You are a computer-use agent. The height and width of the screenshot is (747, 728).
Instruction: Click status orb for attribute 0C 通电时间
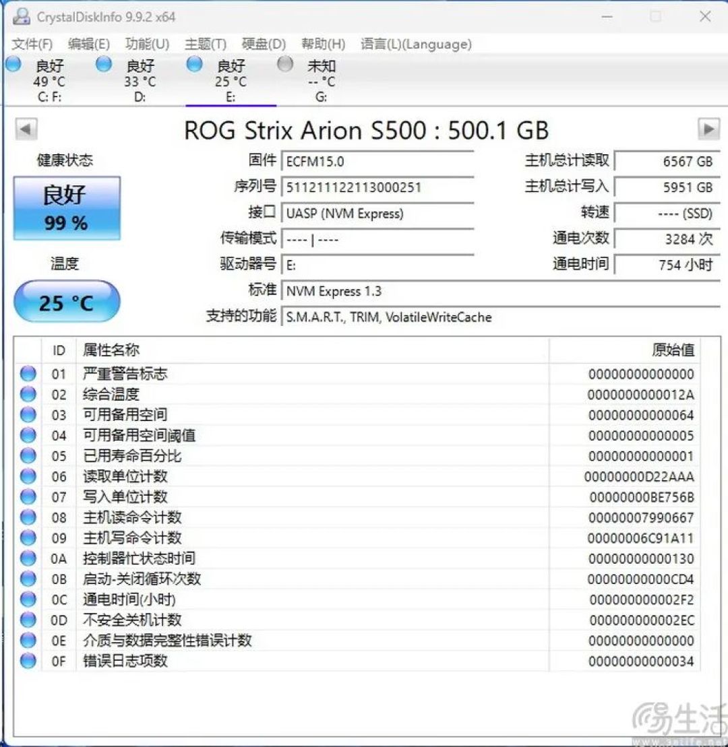click(28, 599)
